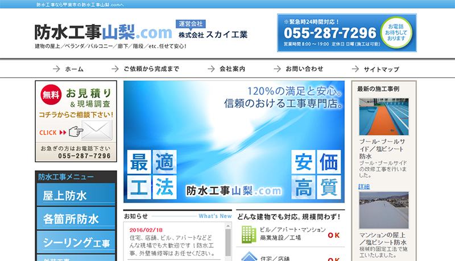Screen dimensions: 455x261
Task: Click the 055-287-7296 phone banner
Action: click(x=347, y=33)
